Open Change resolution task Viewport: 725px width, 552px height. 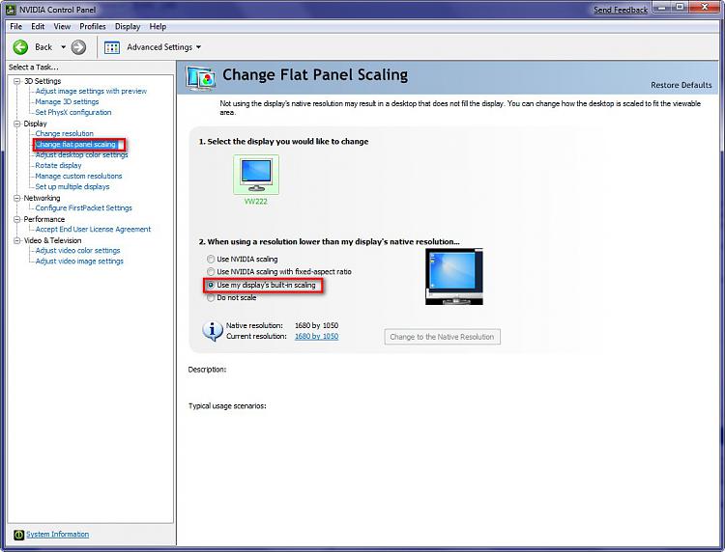tap(64, 133)
